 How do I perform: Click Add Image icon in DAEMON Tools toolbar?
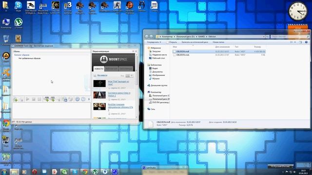[x=15, y=99]
